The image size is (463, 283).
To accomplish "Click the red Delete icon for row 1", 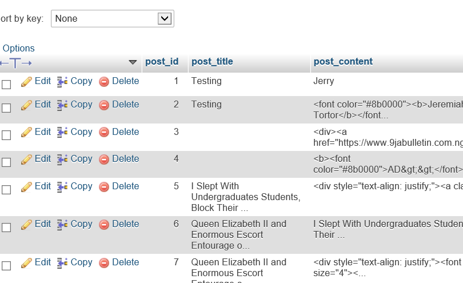I will click(104, 82).
